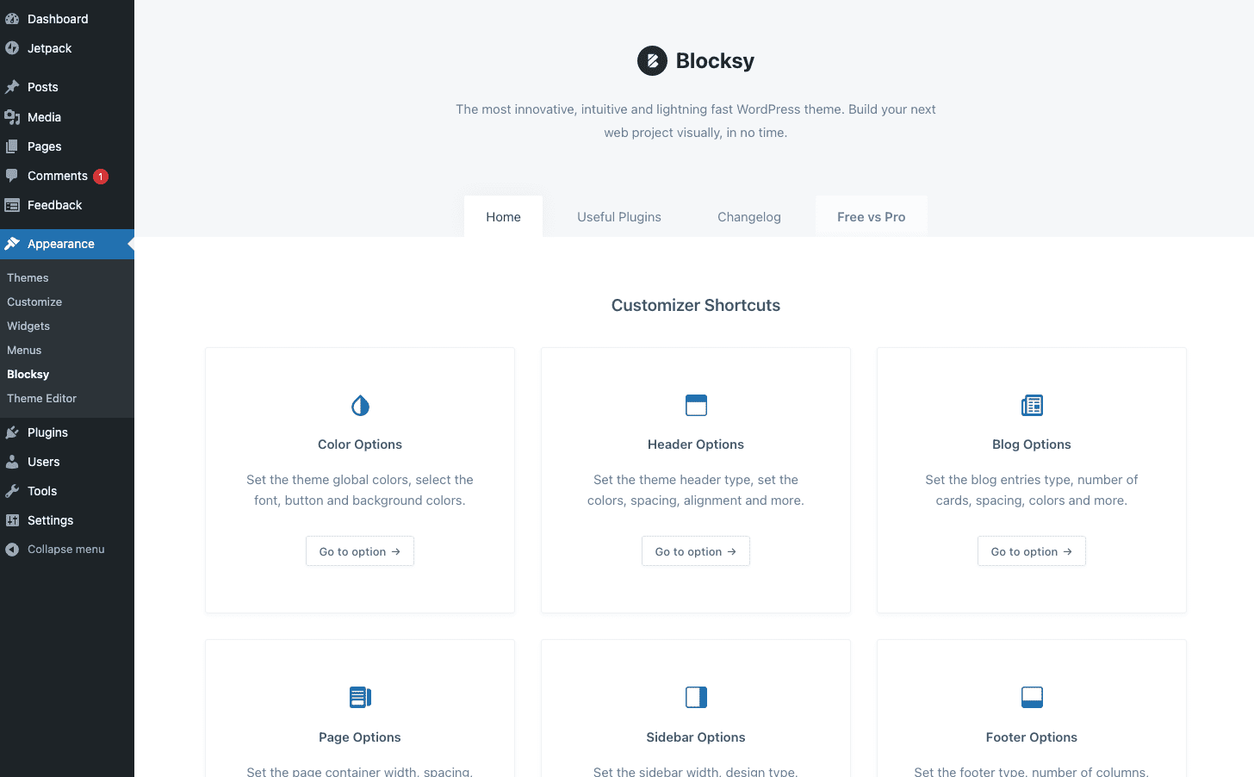1254x777 pixels.
Task: Click the Footer Options card title
Action: coord(1032,737)
